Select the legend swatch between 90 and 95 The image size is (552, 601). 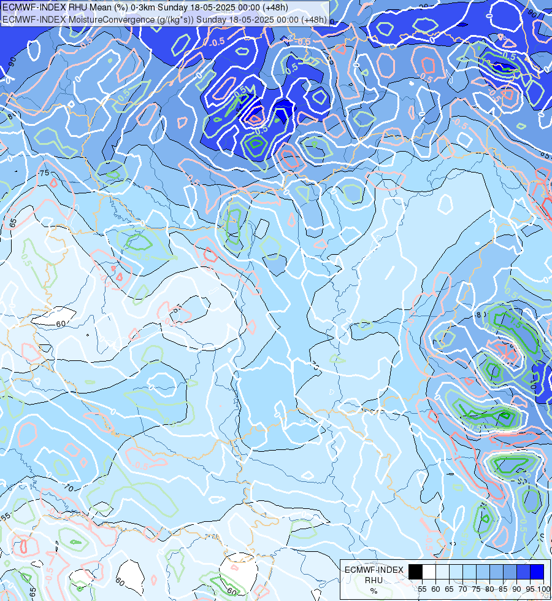pyautogui.click(x=523, y=572)
